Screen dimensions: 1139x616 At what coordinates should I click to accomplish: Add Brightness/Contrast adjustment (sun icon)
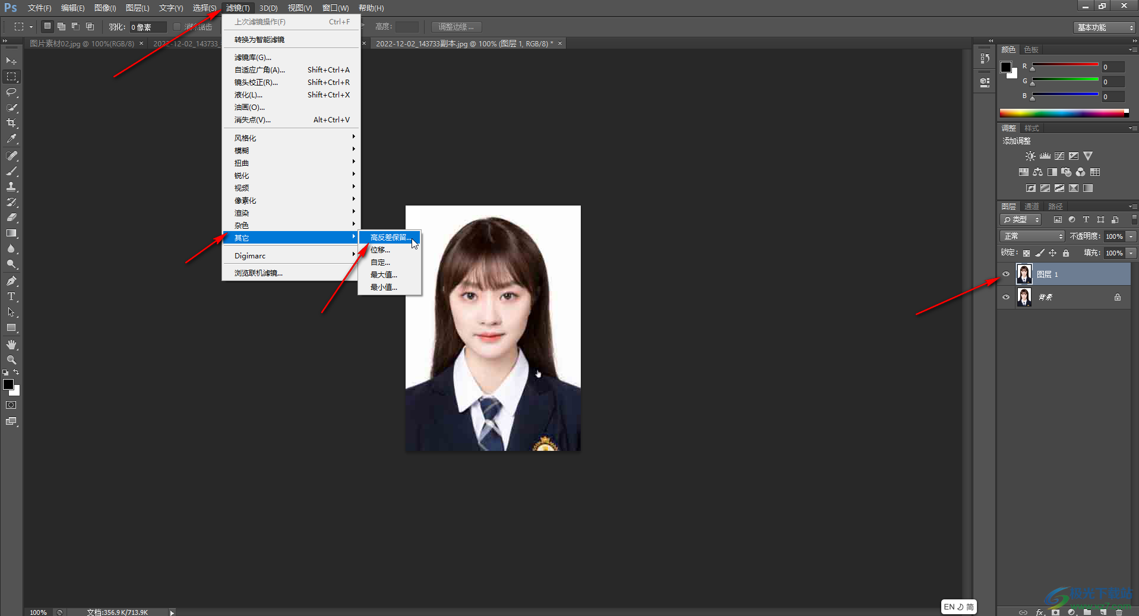tap(1030, 156)
